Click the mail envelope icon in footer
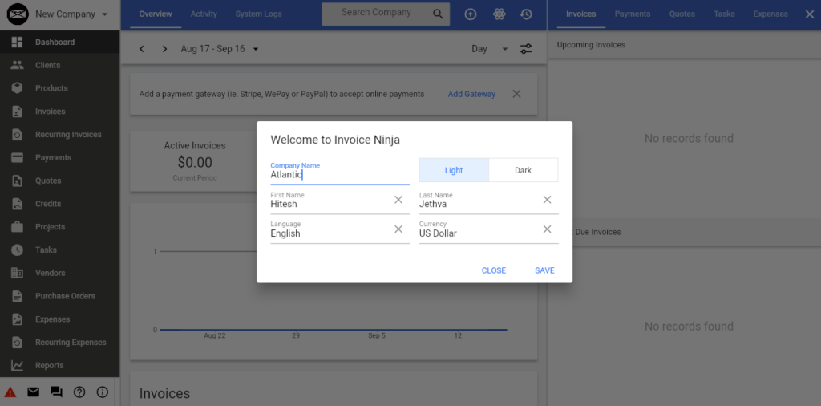 pos(34,392)
